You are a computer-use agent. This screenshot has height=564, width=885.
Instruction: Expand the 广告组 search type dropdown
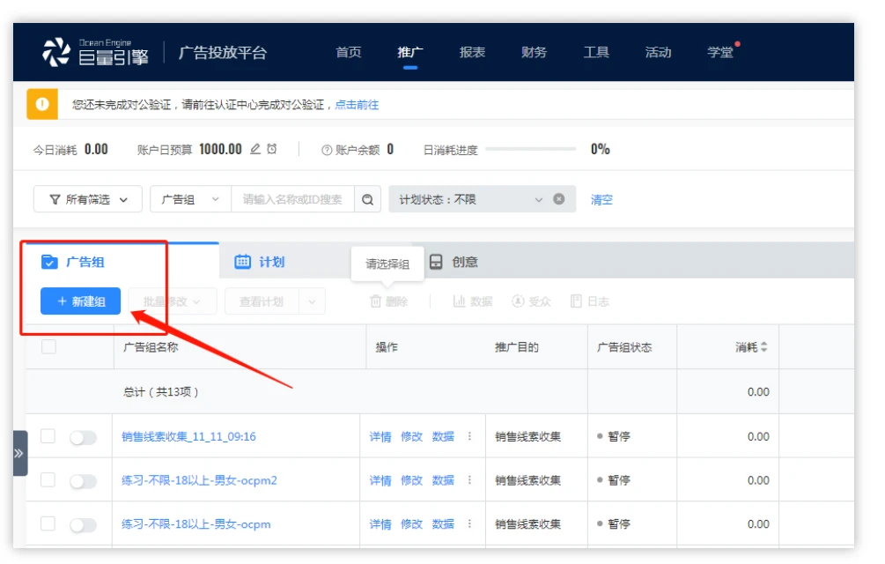point(189,200)
